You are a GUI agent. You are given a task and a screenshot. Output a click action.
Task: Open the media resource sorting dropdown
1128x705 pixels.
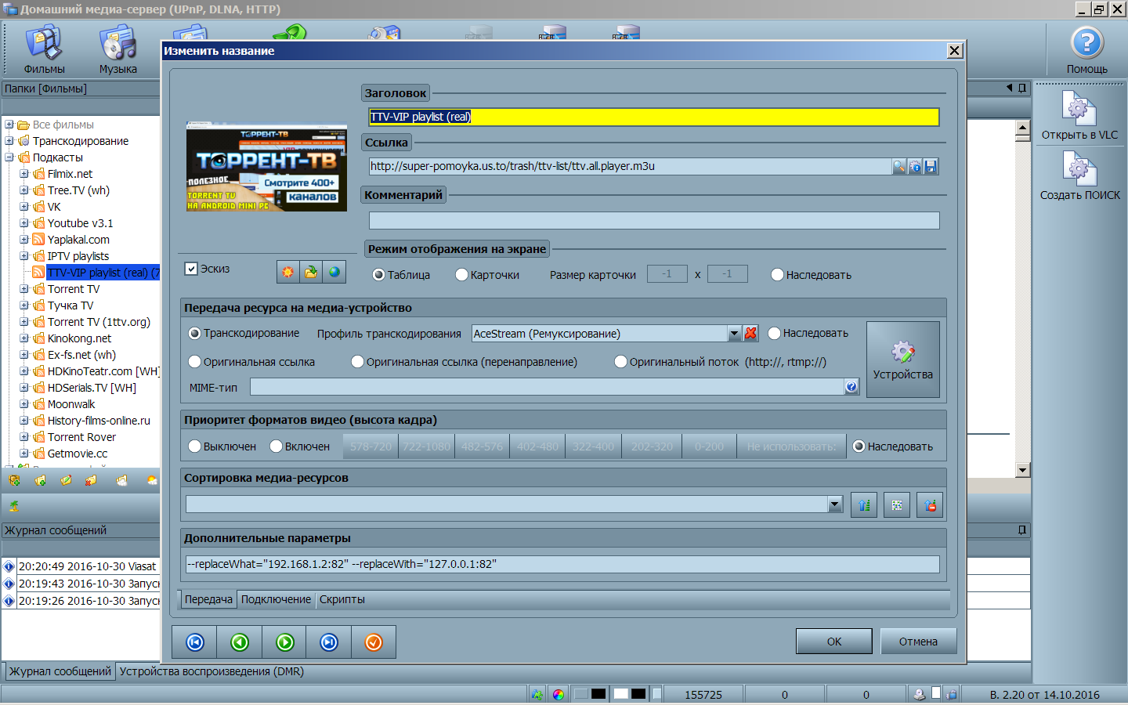(835, 504)
